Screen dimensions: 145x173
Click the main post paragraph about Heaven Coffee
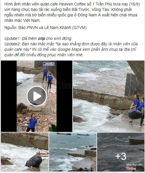click(72, 12)
